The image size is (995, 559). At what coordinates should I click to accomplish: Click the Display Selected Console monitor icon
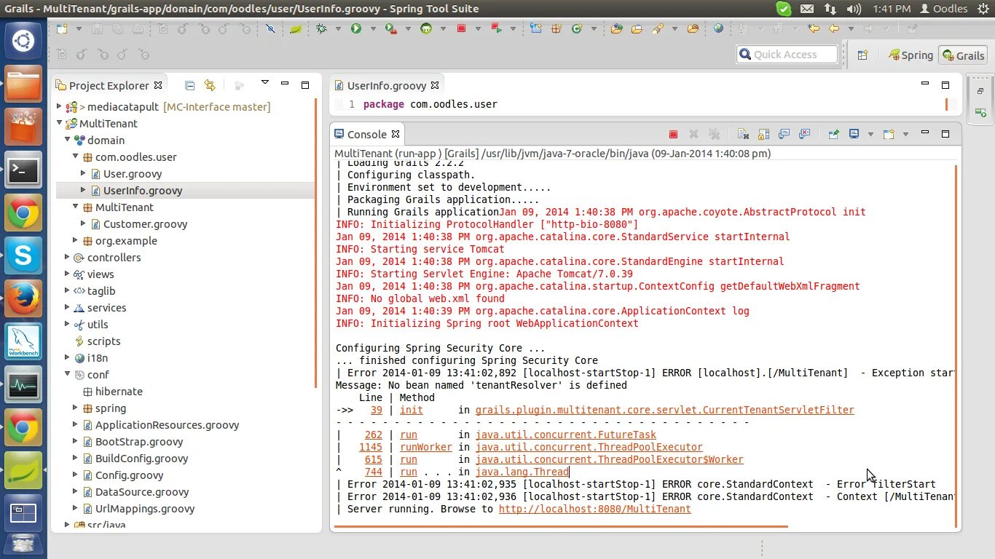[x=854, y=134]
